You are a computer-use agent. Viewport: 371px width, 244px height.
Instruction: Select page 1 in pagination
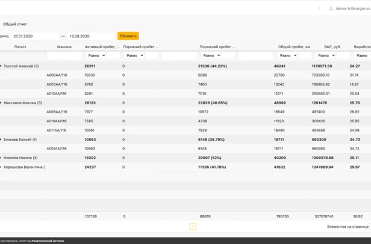click(193, 227)
